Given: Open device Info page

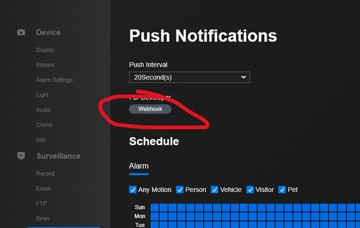Looking at the screenshot, I should pyautogui.click(x=41, y=140).
